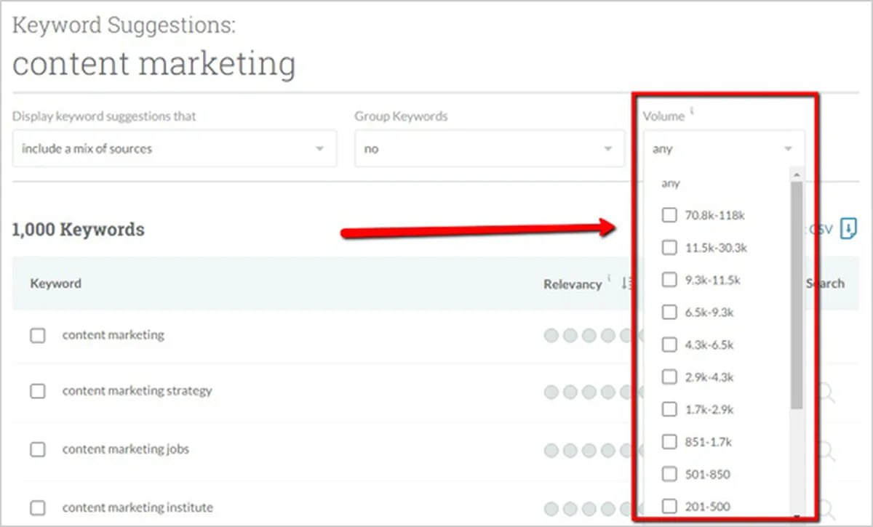Check the 2.9k-4.3k volume option
The height and width of the screenshot is (527, 873).
pyautogui.click(x=669, y=377)
